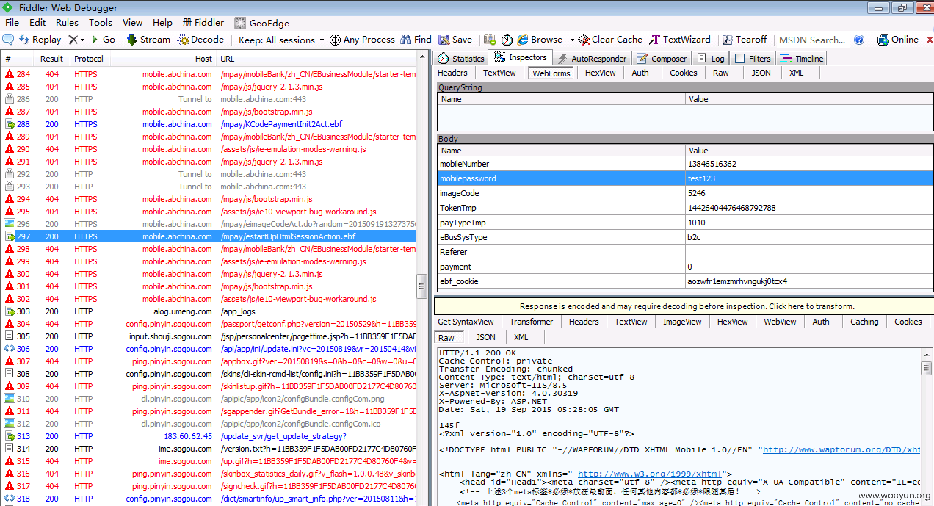Open the Find sessions binoculars
This screenshot has height=506, width=934.
[416, 39]
